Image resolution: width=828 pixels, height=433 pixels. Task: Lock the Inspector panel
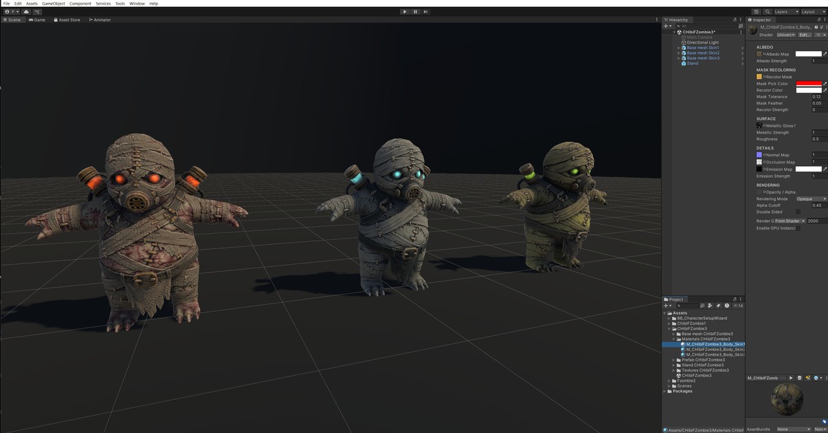[819, 20]
